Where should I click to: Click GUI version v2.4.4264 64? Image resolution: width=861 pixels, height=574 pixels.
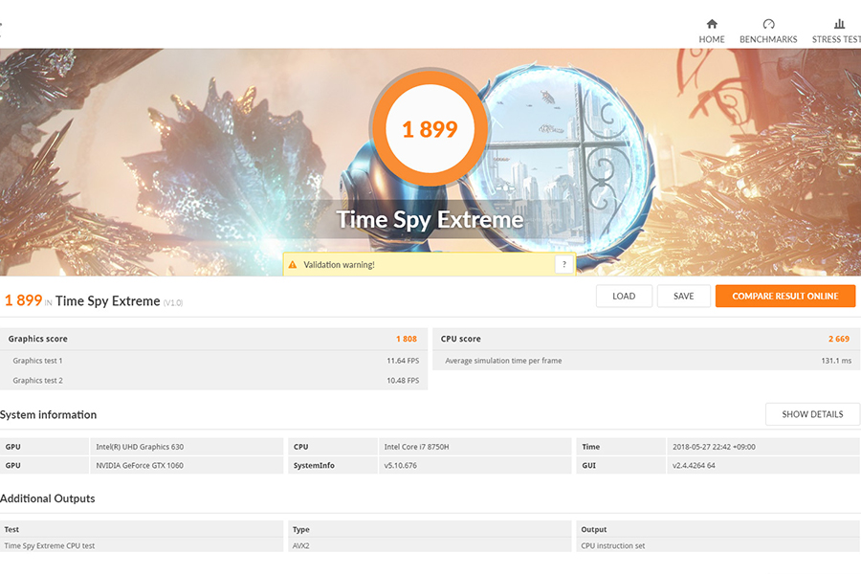click(x=763, y=465)
